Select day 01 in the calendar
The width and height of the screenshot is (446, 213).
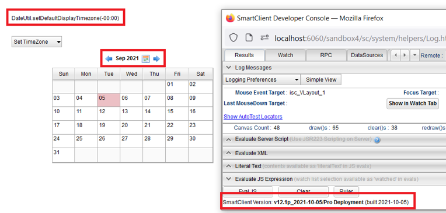point(177,86)
